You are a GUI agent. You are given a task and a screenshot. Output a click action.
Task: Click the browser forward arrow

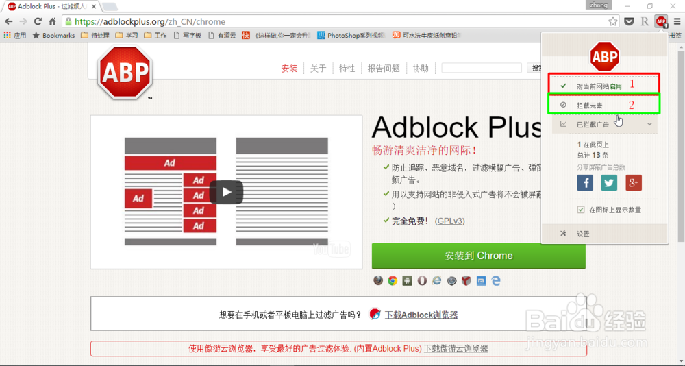pyautogui.click(x=23, y=21)
